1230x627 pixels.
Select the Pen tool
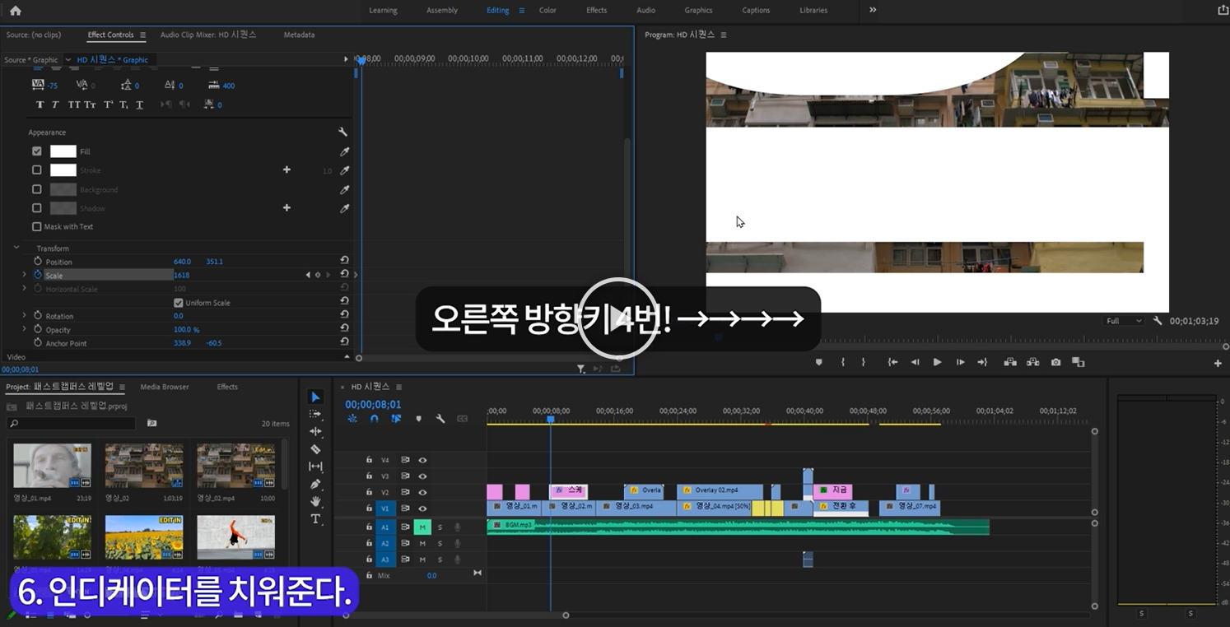click(315, 484)
